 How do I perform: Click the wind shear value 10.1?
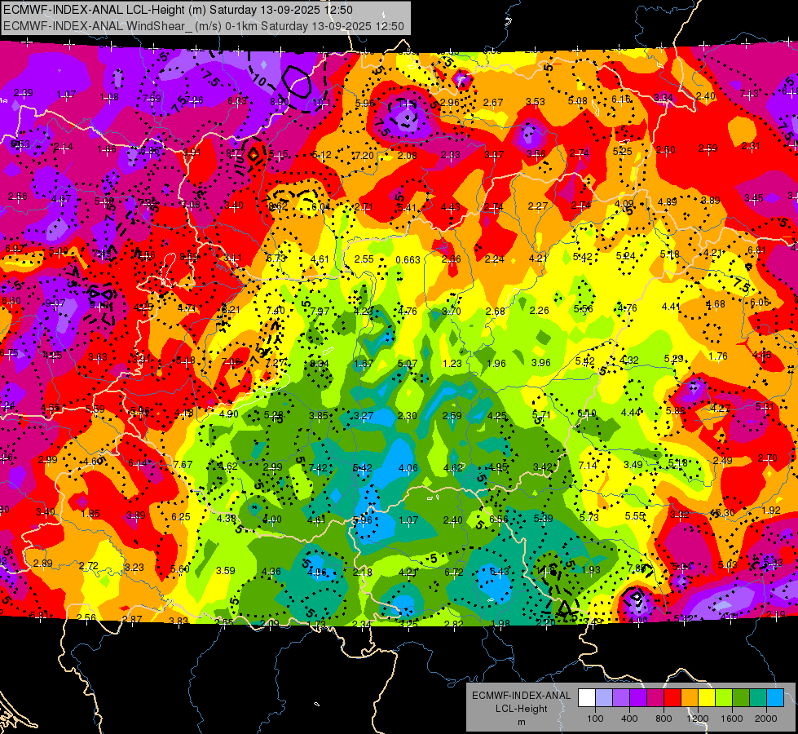(x=320, y=104)
